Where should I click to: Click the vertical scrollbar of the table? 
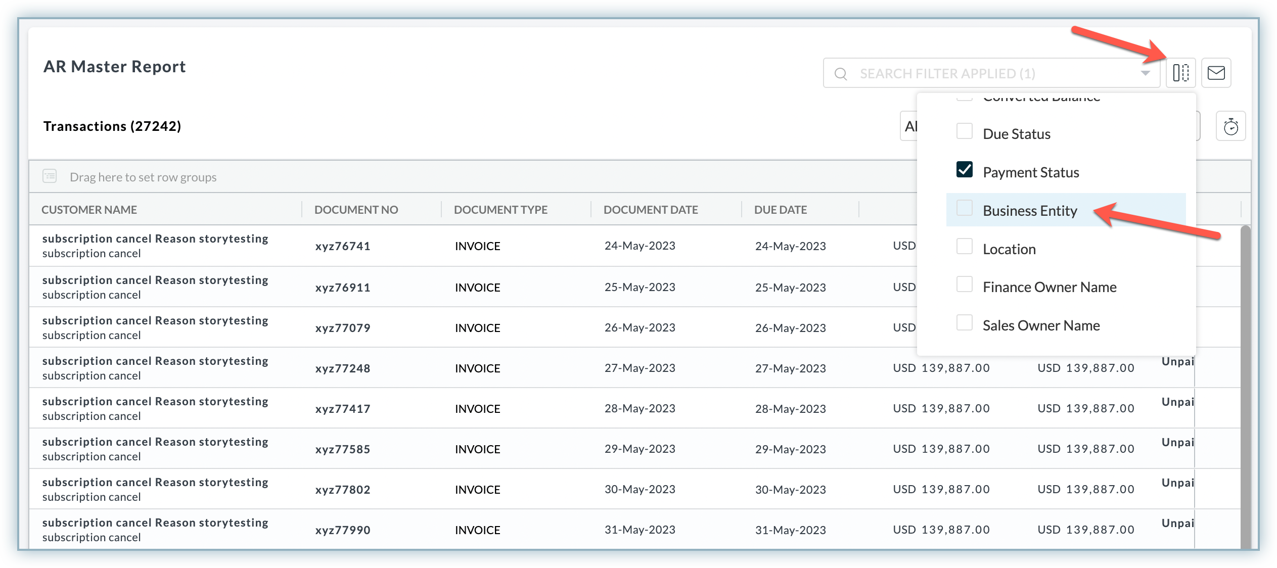coord(1245,387)
